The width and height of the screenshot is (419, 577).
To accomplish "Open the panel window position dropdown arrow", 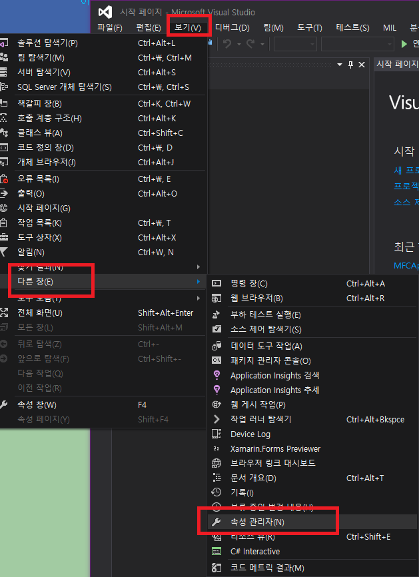I will click(x=340, y=65).
